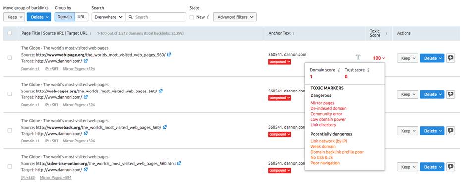Screen dimensions: 464x184
Task: Open target dannon.com link icon in web-page.org row
Action: 86,61
